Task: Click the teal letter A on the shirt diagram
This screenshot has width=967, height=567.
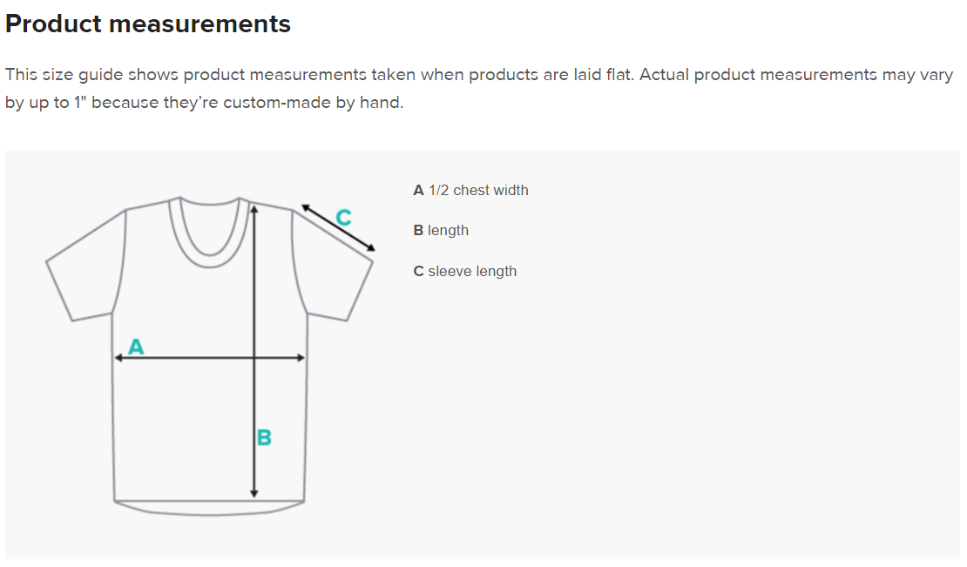Action: [x=136, y=347]
